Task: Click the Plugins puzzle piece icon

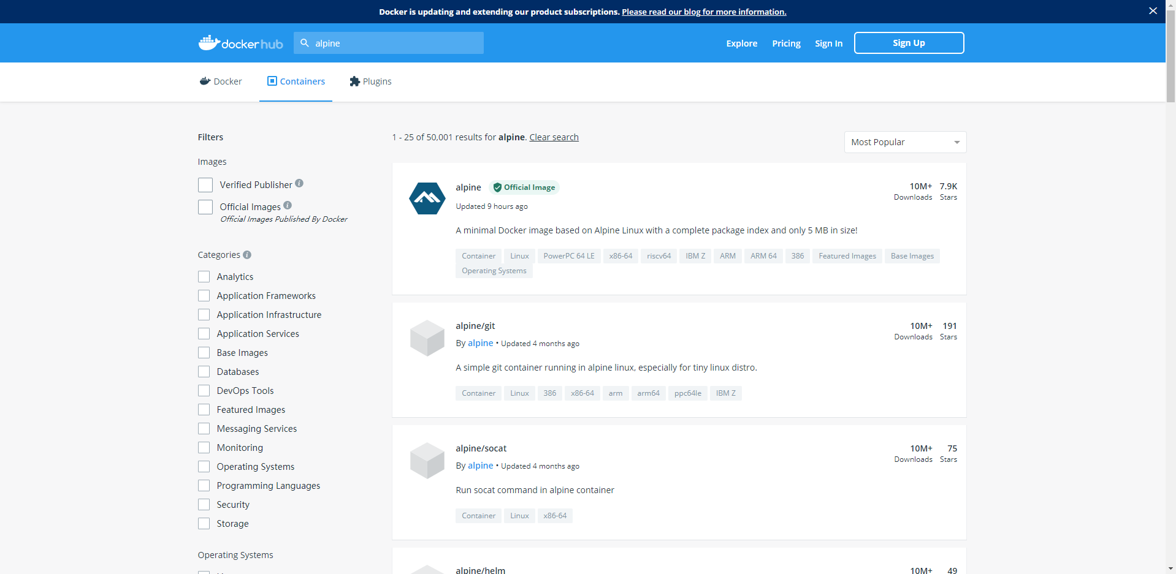Action: click(x=354, y=81)
